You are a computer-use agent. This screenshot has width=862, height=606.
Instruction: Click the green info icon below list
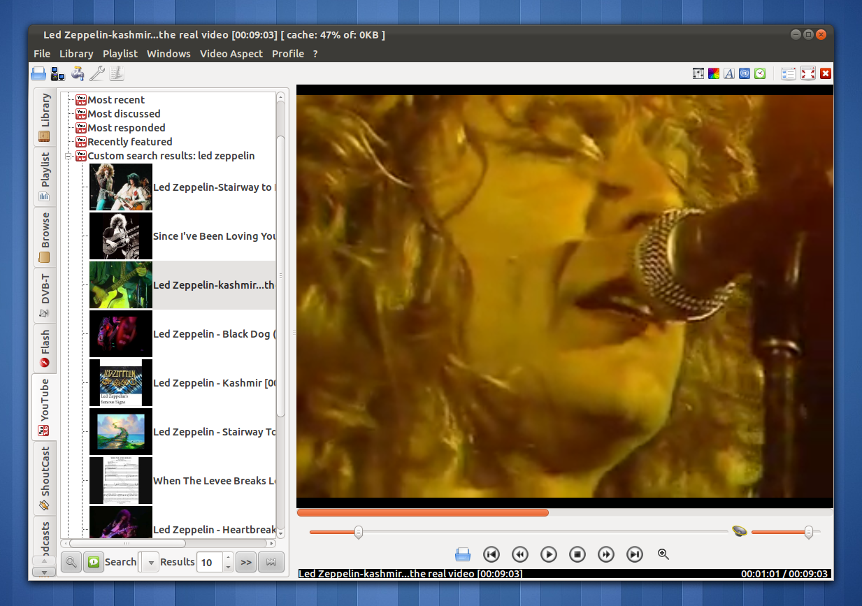[x=93, y=562]
